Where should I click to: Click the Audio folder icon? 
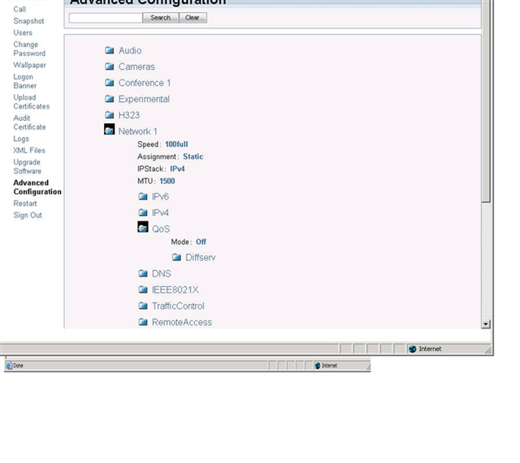[110, 50]
